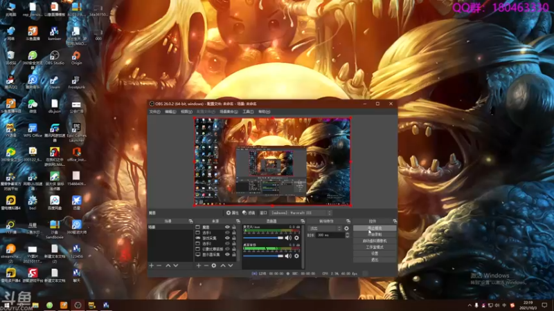Open WPS Office desktop shortcut

pos(33,130)
